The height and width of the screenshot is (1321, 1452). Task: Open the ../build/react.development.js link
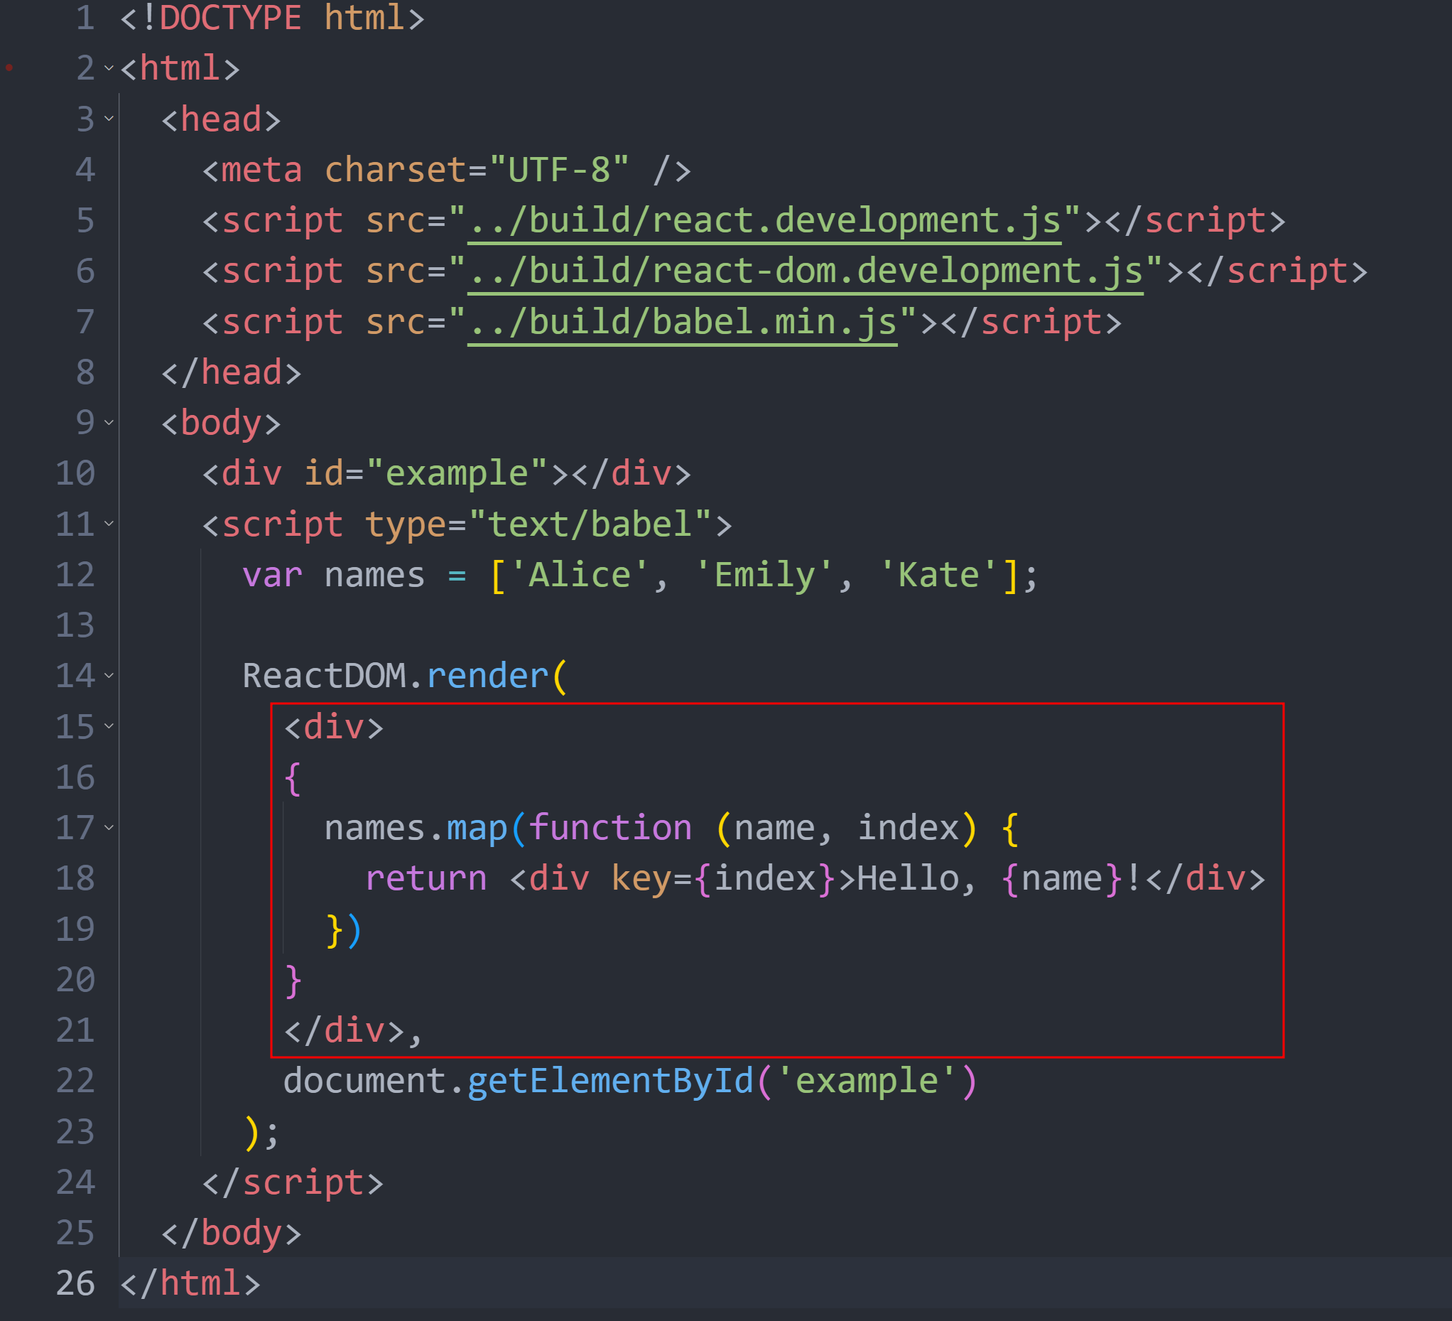[764, 221]
